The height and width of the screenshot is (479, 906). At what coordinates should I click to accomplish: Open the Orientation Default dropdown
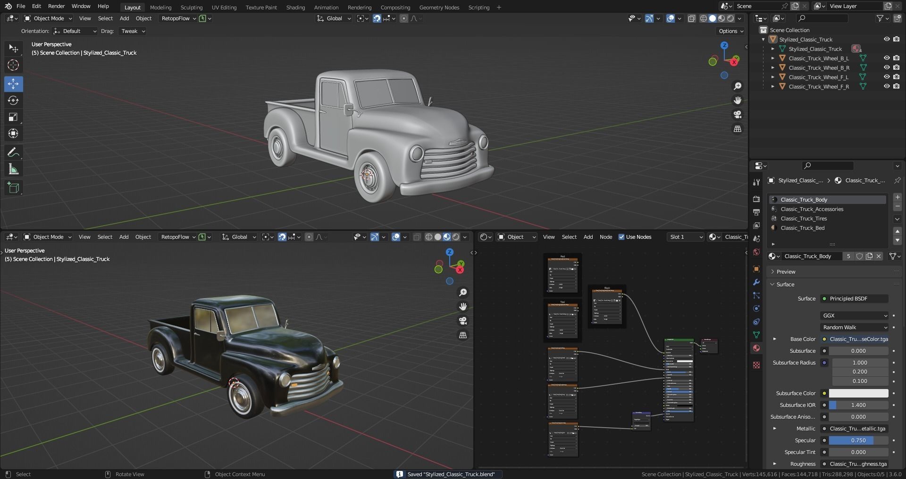[x=75, y=31]
